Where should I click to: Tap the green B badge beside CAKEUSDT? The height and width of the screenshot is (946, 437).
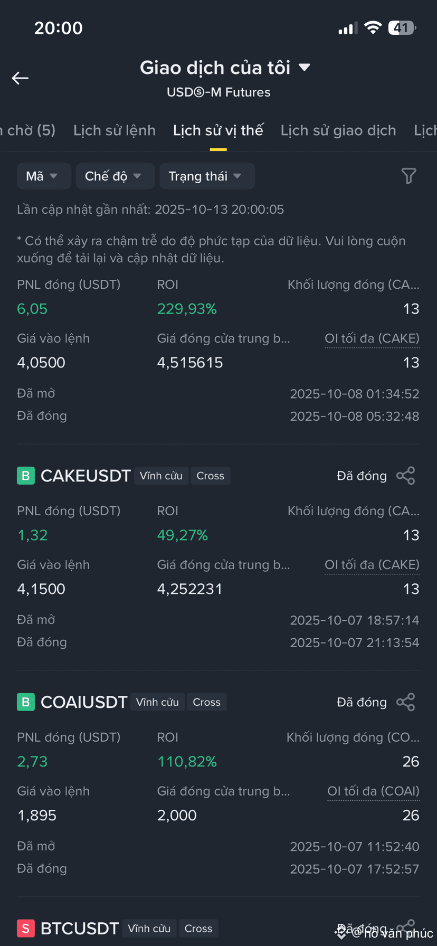(x=26, y=476)
